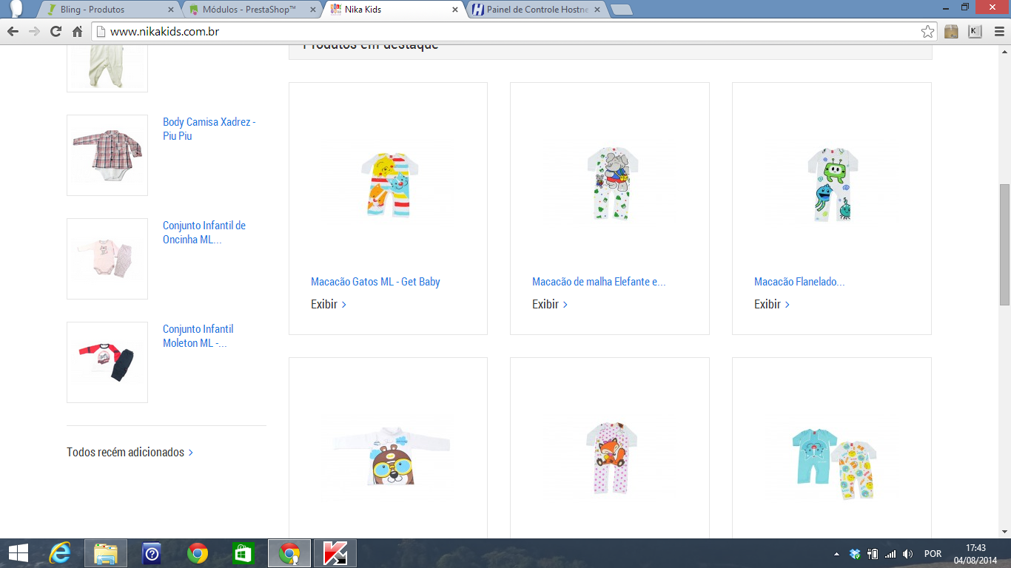The height and width of the screenshot is (568, 1011).
Task: Show hidden system tray icons
Action: pos(836,554)
